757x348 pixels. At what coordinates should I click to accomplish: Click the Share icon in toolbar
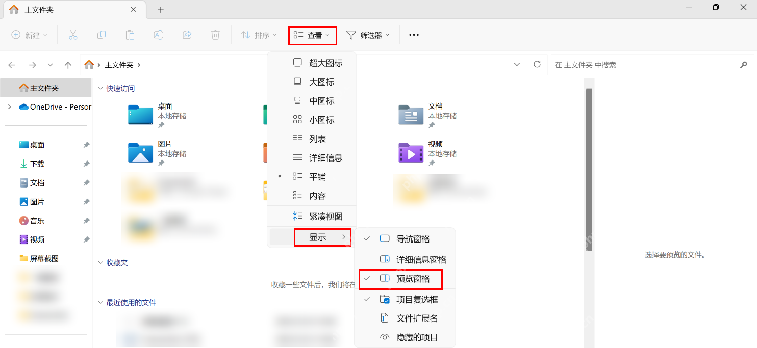point(187,35)
